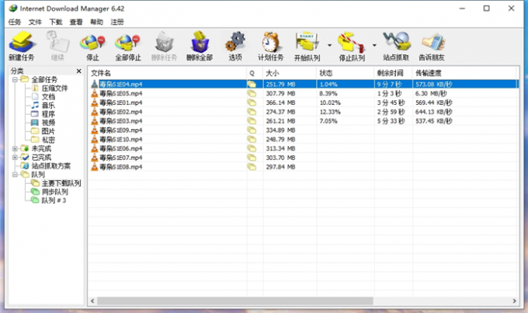The height and width of the screenshot is (313, 528).
Task: Select the 毒枭S1E06.mp4 download row
Action: tap(304, 148)
